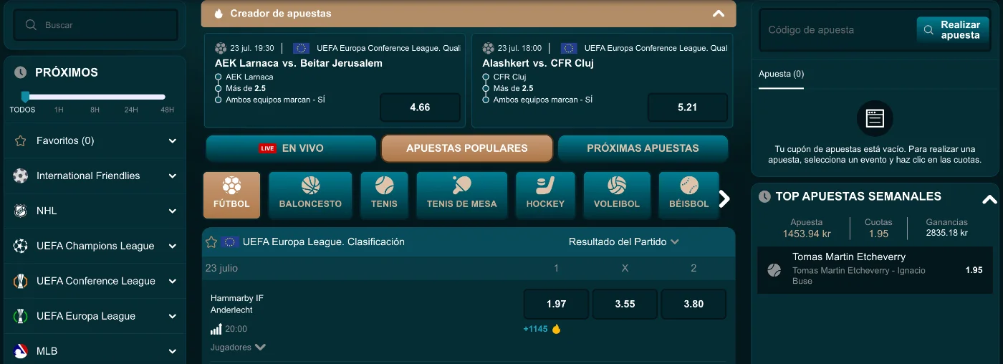Viewport: 1003px width, 364px height.
Task: Open +1145 more markets link
Action: [535, 329]
